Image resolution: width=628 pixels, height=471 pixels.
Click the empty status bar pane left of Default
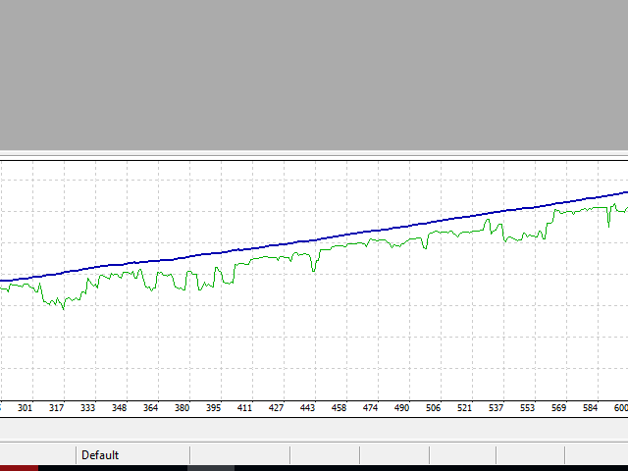point(37,455)
